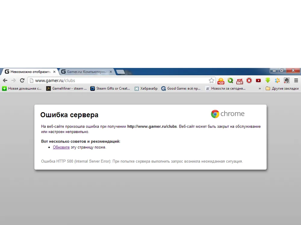The width and height of the screenshot is (301, 225).
Task: Open the checkmark extension showing 841
Action: point(240,81)
